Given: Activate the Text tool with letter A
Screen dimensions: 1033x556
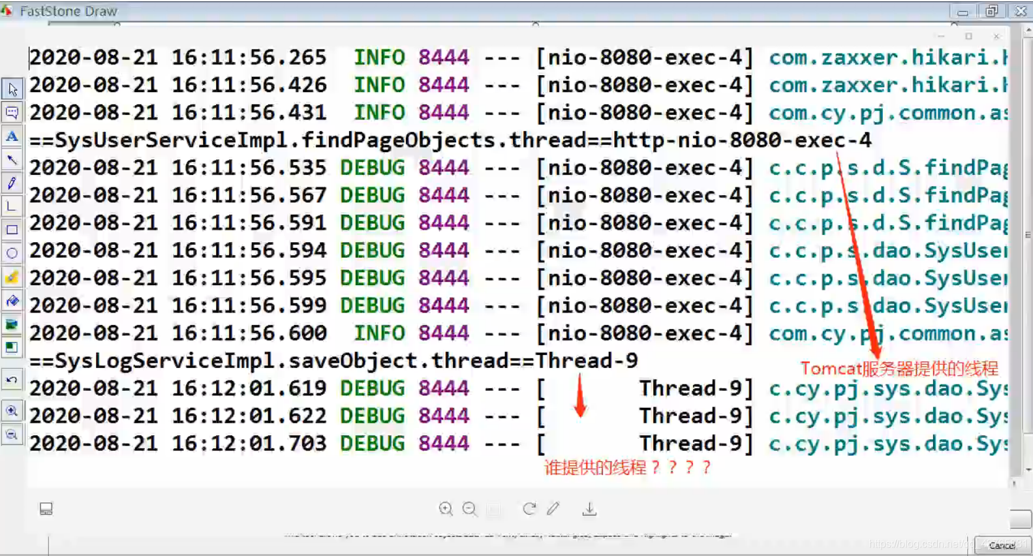Looking at the screenshot, I should [x=12, y=136].
